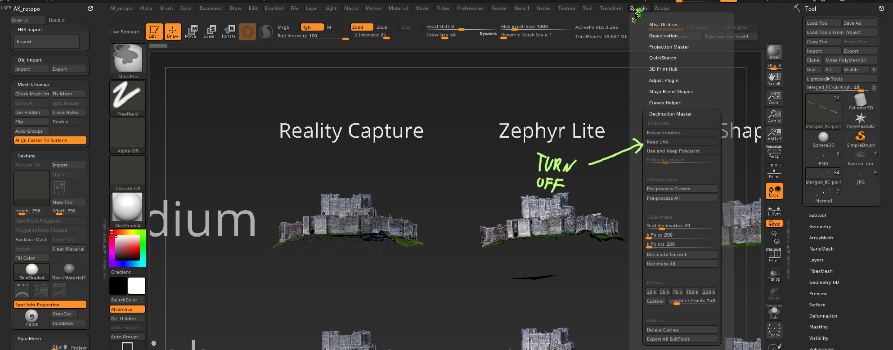
Task: Select the Move tool icon
Action: tap(190, 31)
